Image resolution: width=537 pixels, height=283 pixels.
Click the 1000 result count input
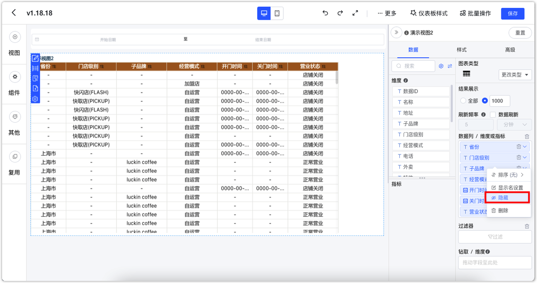coord(500,100)
